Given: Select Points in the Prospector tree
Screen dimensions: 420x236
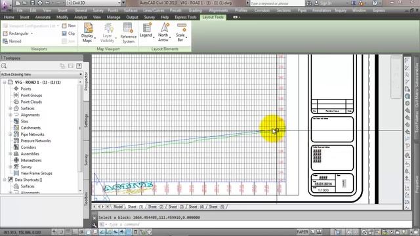Looking at the screenshot, I should click(26, 89).
